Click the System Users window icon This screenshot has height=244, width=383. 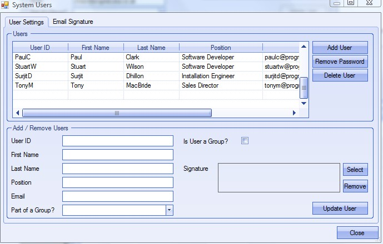[x=5, y=5]
